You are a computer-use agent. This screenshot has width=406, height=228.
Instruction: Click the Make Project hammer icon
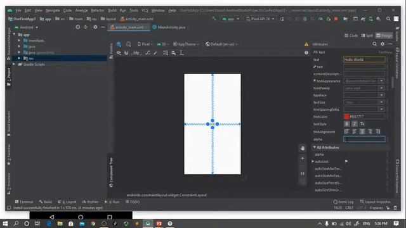point(214,19)
